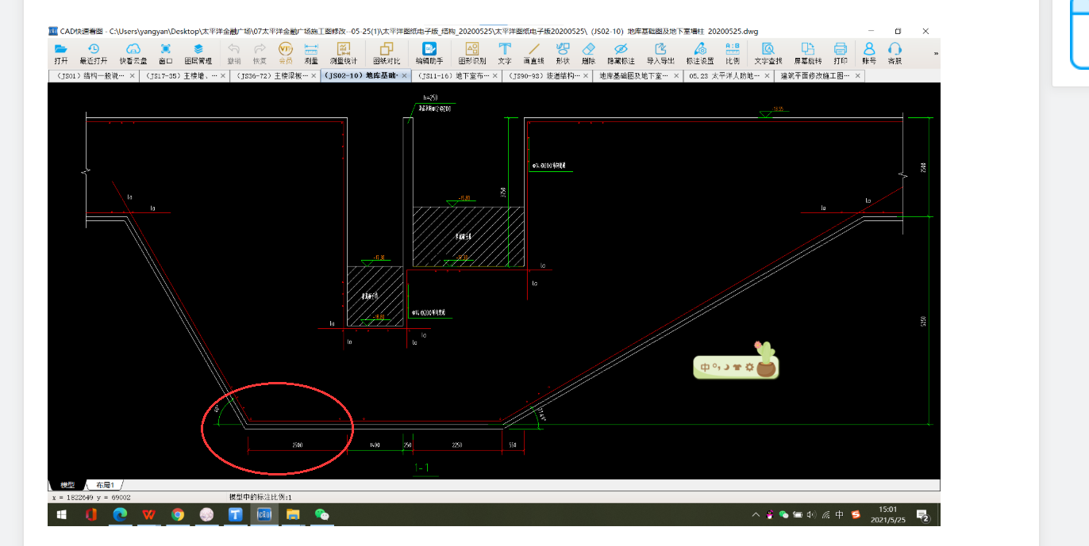Launch 图纸对比 drawing compare
Screen dimensions: 1089x546
(387, 53)
